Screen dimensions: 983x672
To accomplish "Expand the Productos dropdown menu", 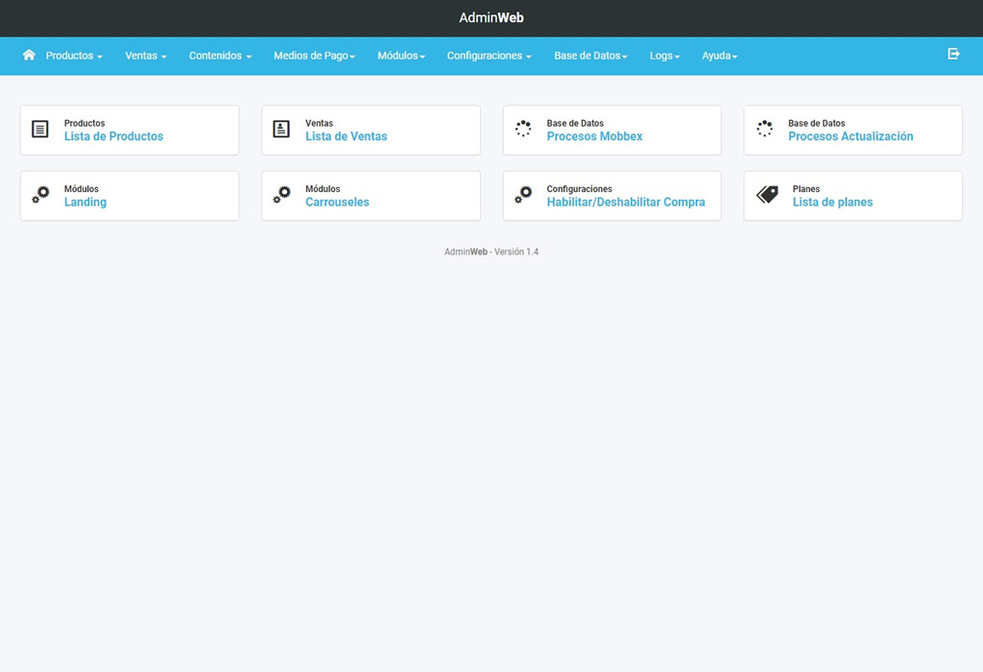I will pos(74,56).
